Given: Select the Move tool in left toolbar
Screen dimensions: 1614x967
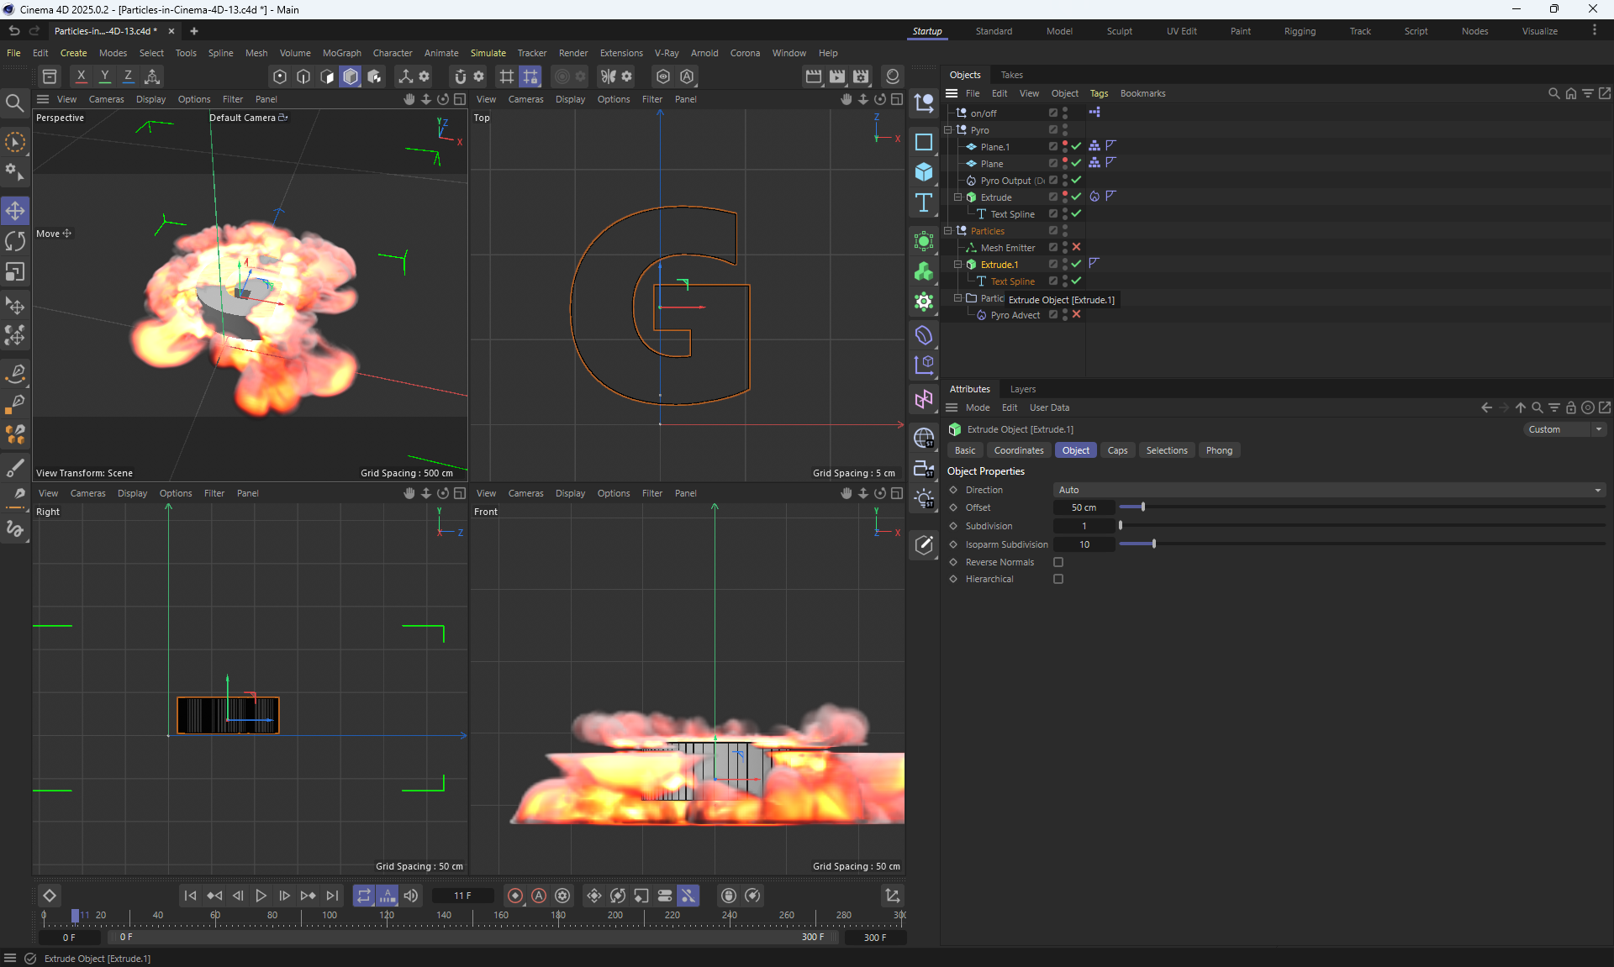Looking at the screenshot, I should click(x=15, y=210).
